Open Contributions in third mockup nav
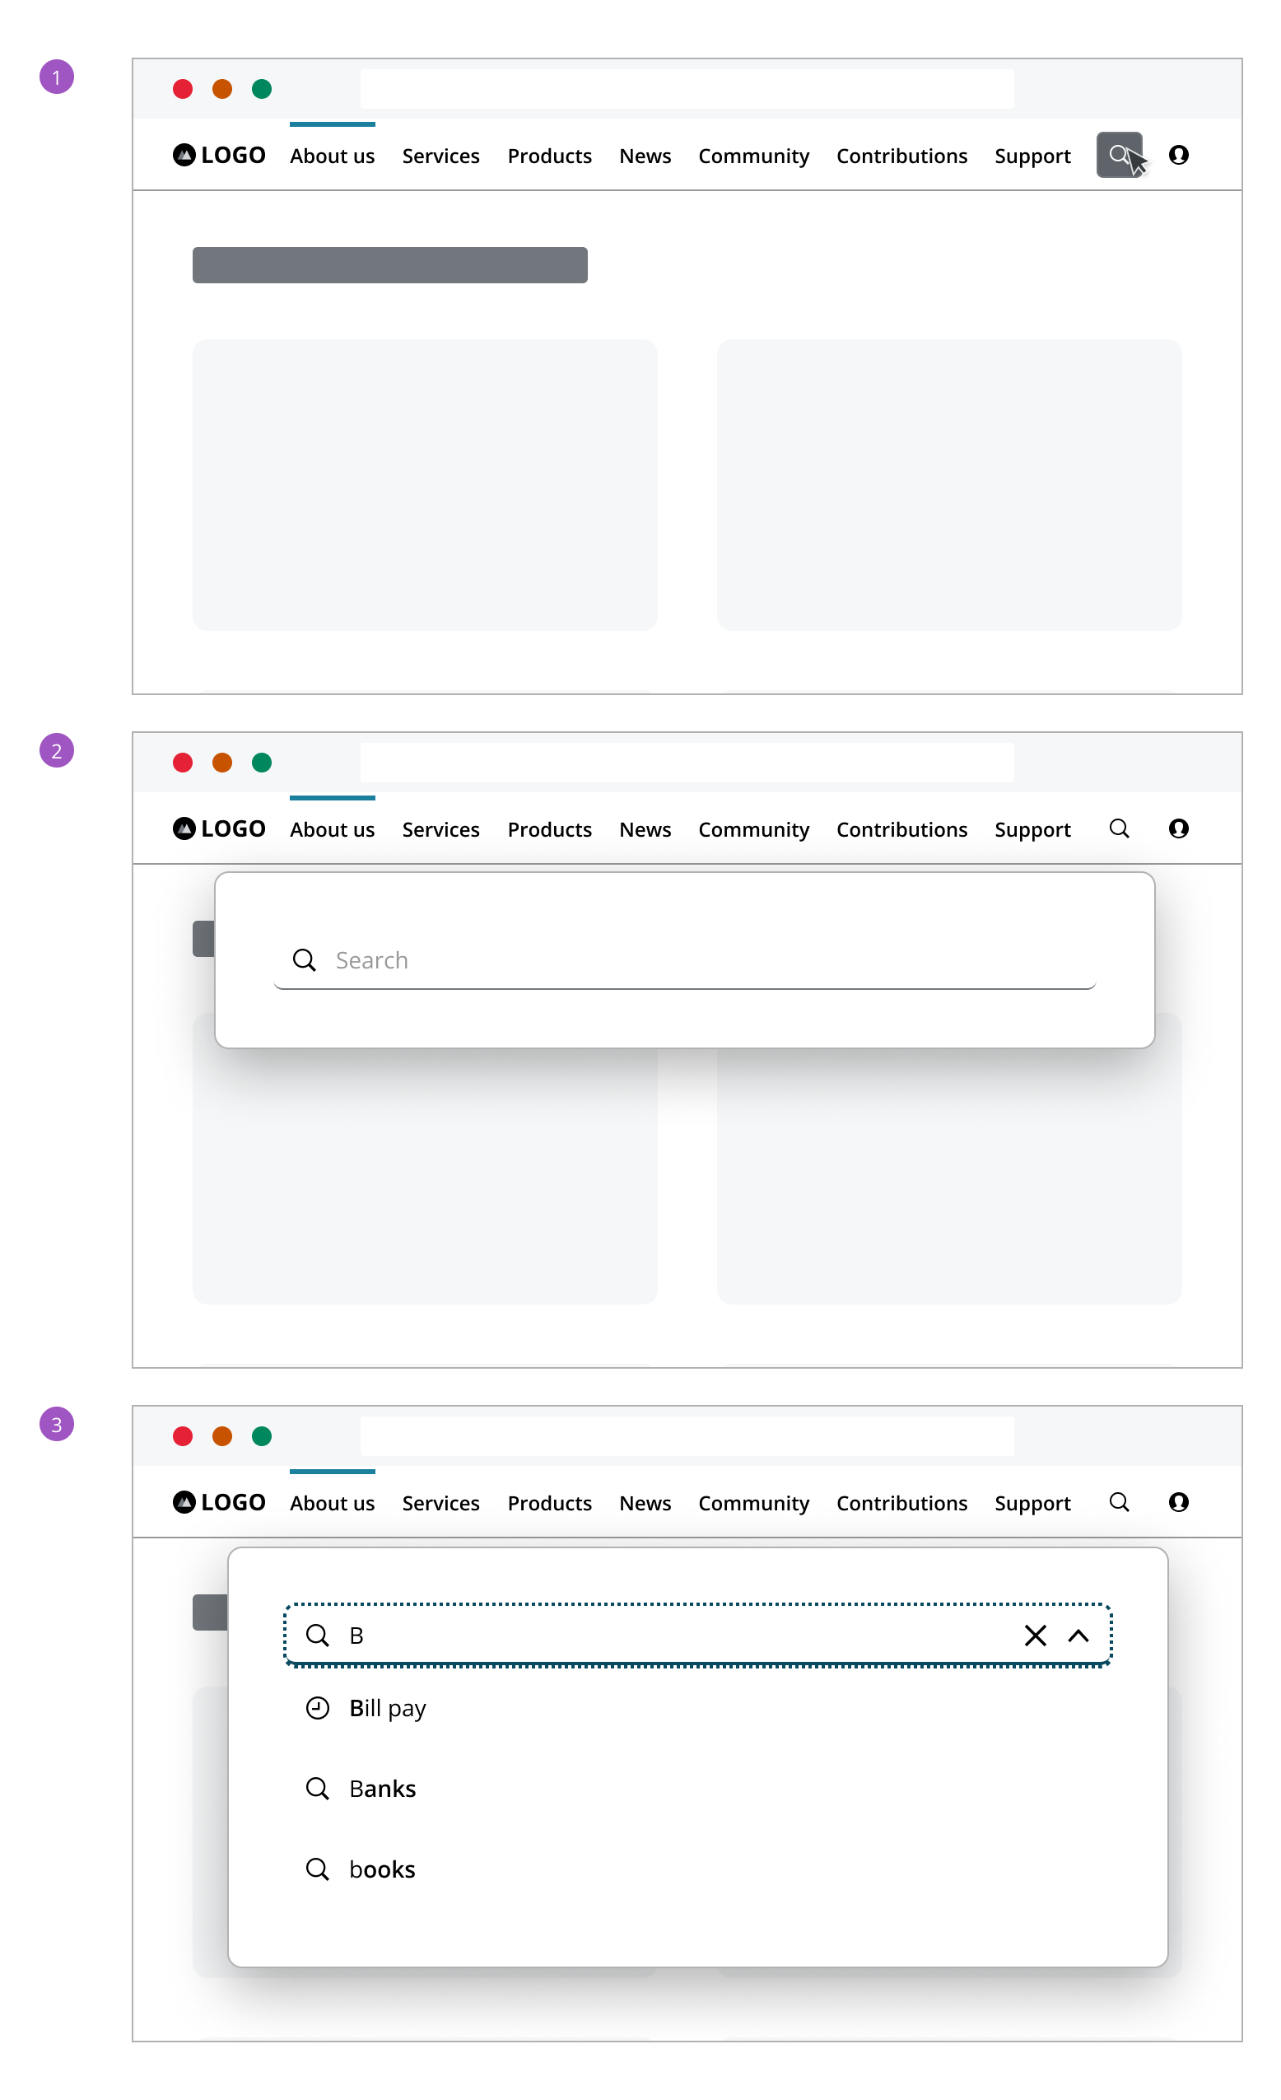 901,1503
